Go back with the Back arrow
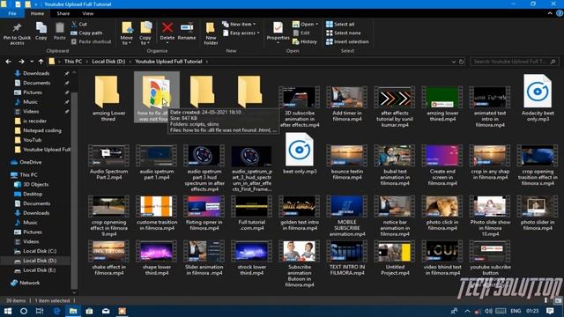This screenshot has height=317, width=564. (x=8, y=62)
